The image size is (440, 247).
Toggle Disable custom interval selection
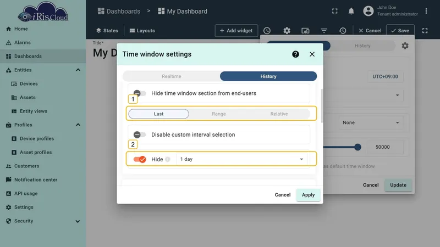(x=140, y=134)
